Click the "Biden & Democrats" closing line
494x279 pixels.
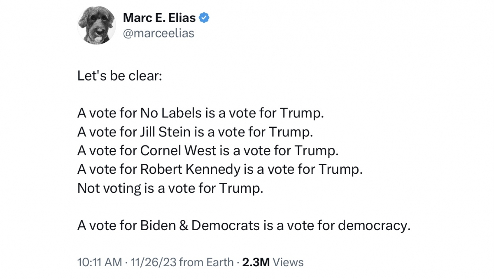244,226
